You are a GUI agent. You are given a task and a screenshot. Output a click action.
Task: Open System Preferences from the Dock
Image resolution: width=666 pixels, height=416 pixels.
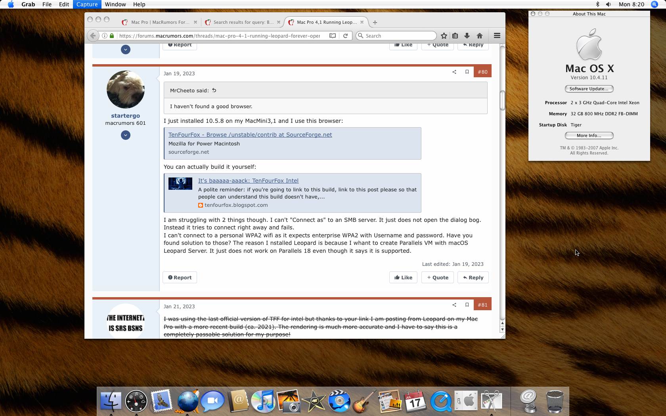tap(466, 401)
